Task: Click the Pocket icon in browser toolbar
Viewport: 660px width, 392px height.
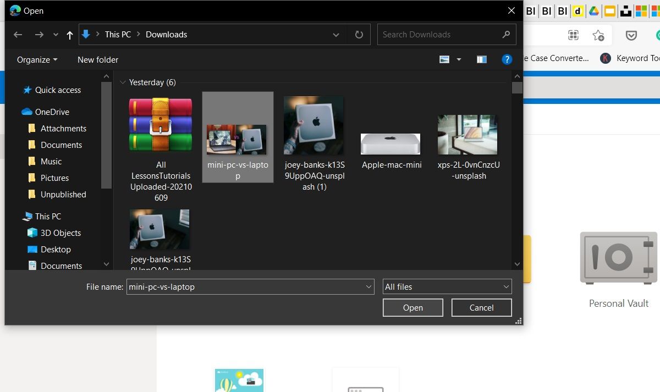Action: click(x=631, y=35)
